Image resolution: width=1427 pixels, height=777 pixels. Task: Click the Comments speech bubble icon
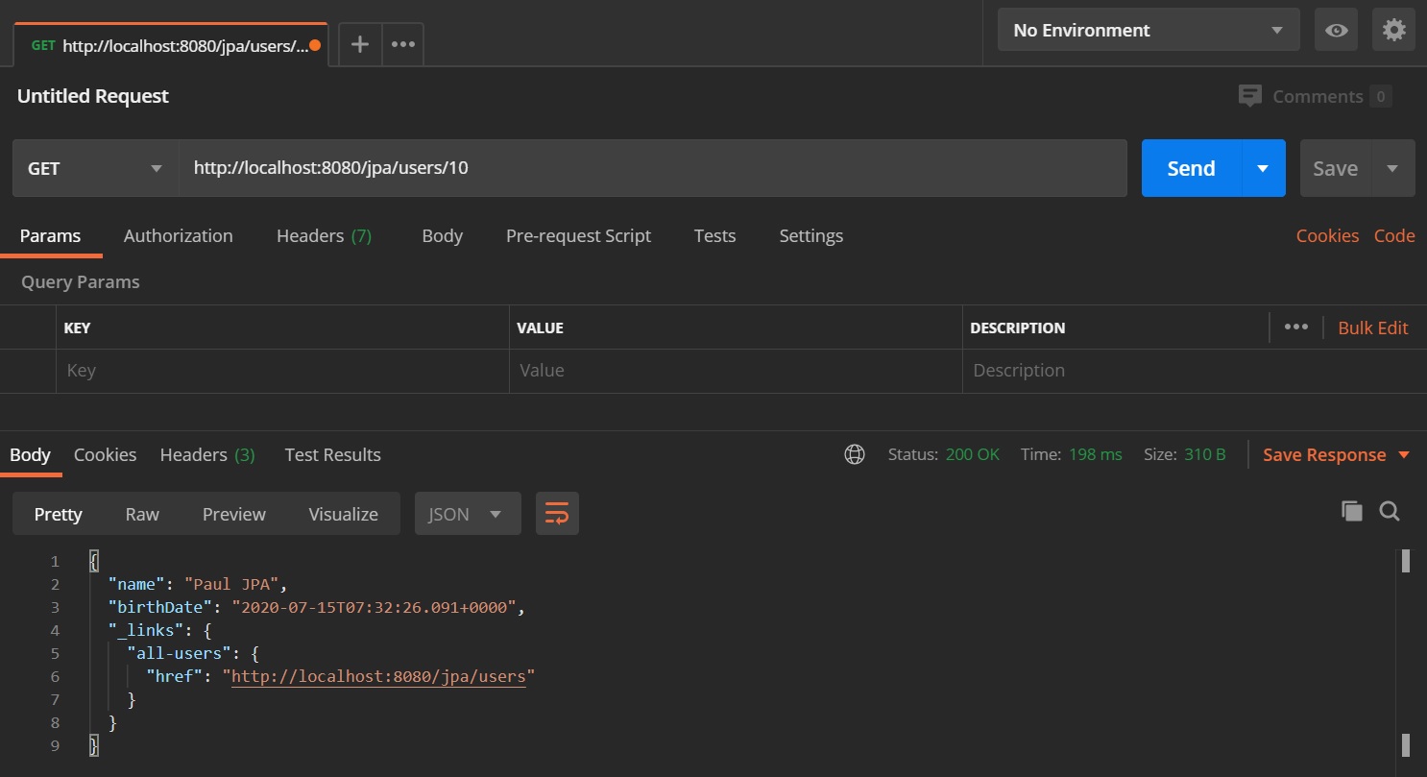click(x=1249, y=96)
